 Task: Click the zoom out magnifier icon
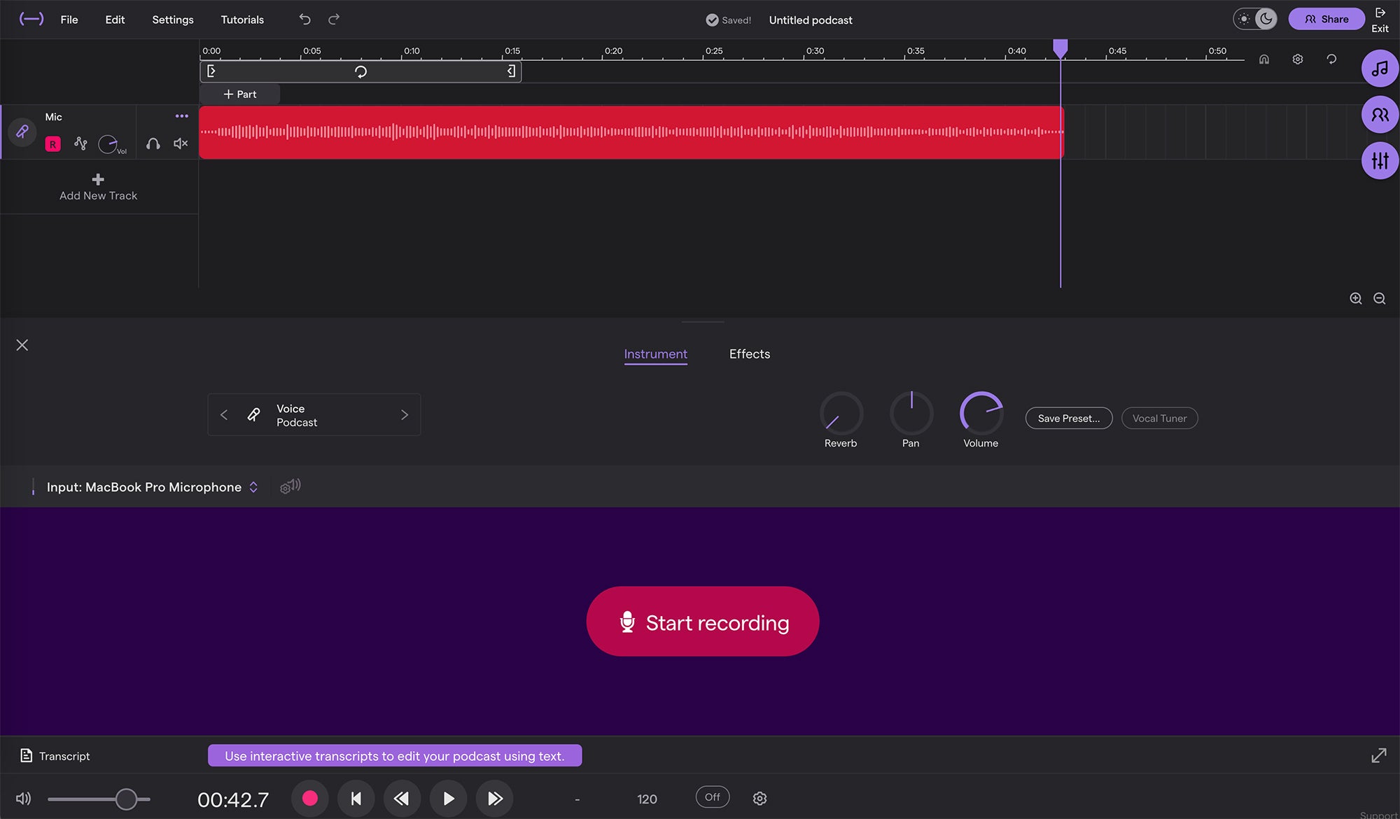click(1380, 299)
